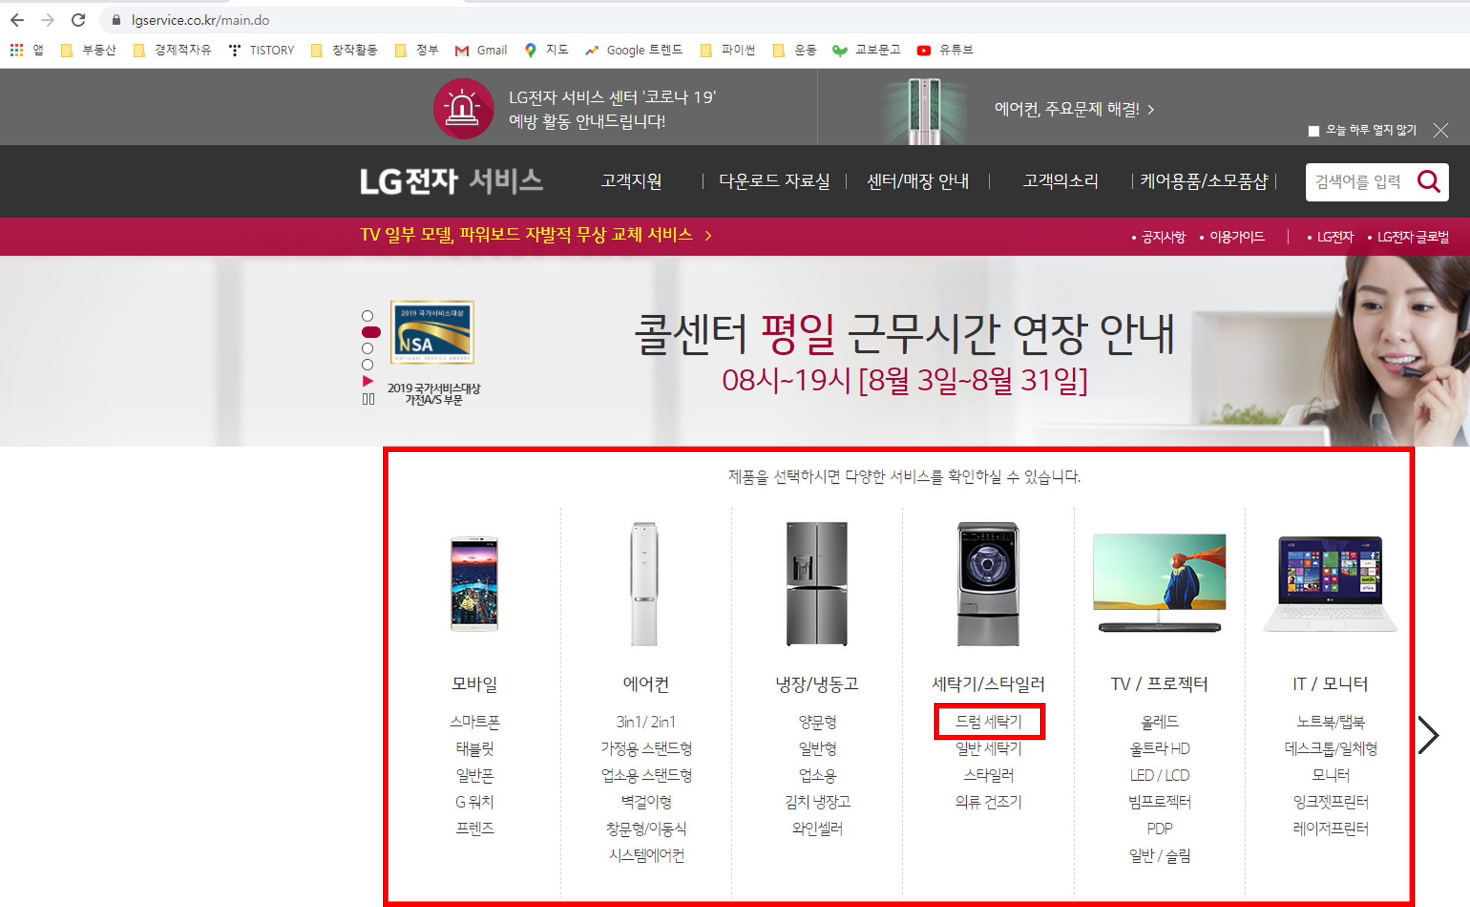Image resolution: width=1470 pixels, height=907 pixels.
Task: Click the browser address bar URL
Action: [200, 20]
